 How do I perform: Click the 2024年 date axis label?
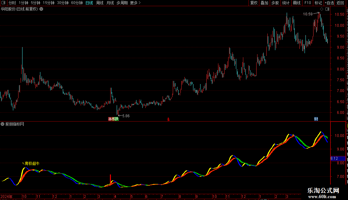(6, 196)
